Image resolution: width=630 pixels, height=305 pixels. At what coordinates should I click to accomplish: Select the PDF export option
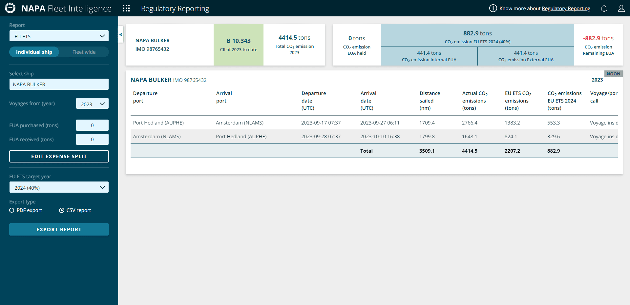26,210
